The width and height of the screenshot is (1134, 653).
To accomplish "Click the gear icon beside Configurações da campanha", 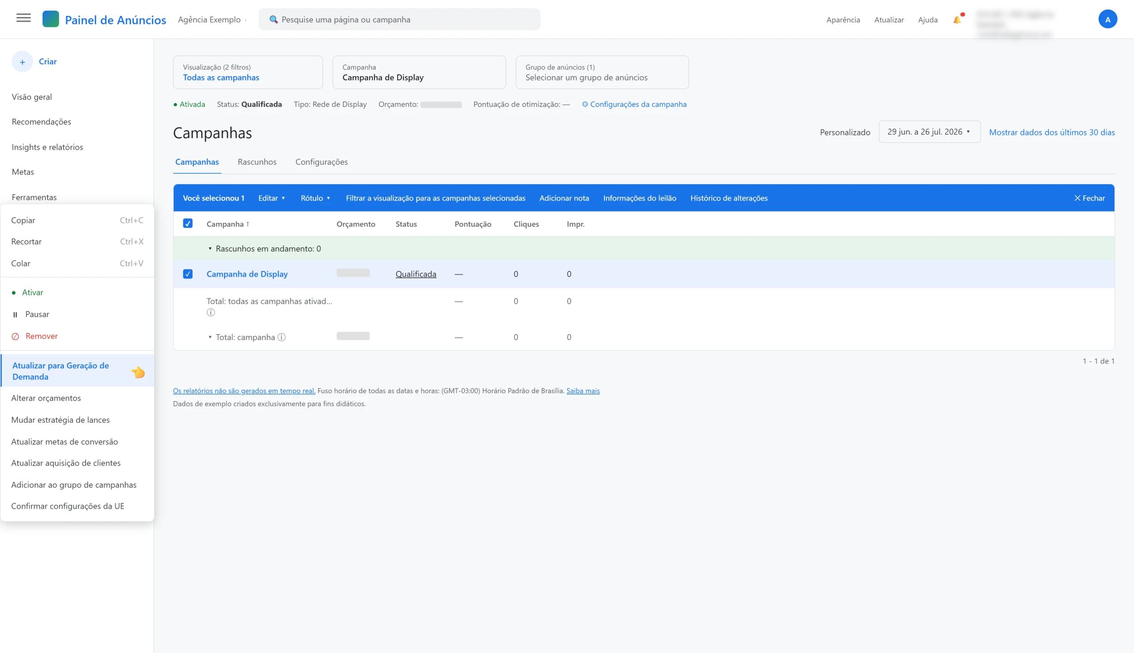I will click(x=585, y=104).
